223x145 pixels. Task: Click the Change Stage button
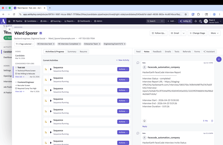point(197,33)
